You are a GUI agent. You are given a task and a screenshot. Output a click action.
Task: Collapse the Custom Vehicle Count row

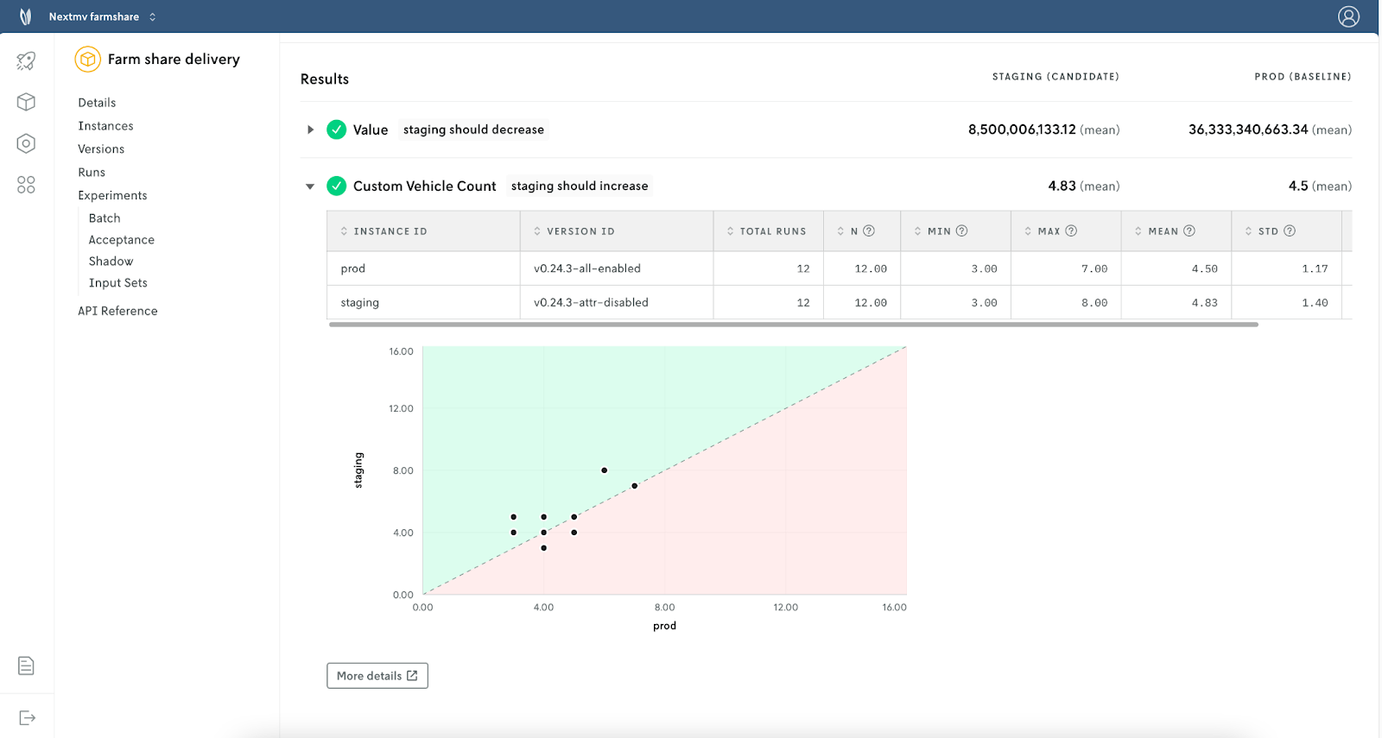310,186
